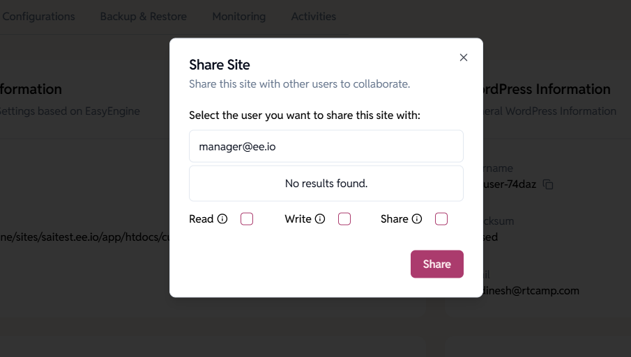Enable the Read permission checkbox

(x=247, y=219)
